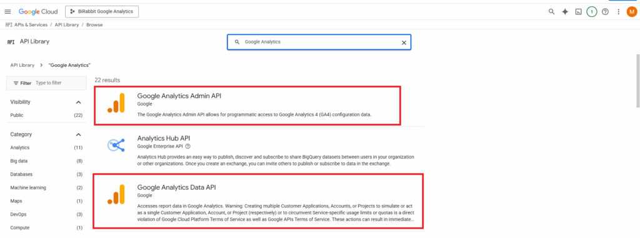Image resolution: width=640 pixels, height=238 pixels.
Task: Click the page vertical scrollbar
Action: [637, 81]
